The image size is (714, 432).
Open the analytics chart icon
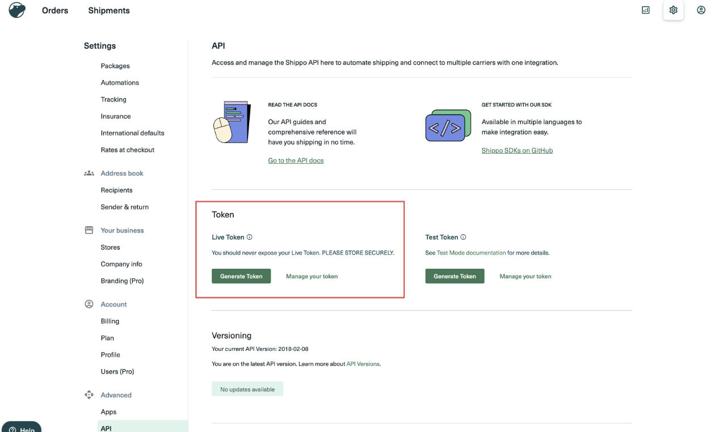coord(645,10)
